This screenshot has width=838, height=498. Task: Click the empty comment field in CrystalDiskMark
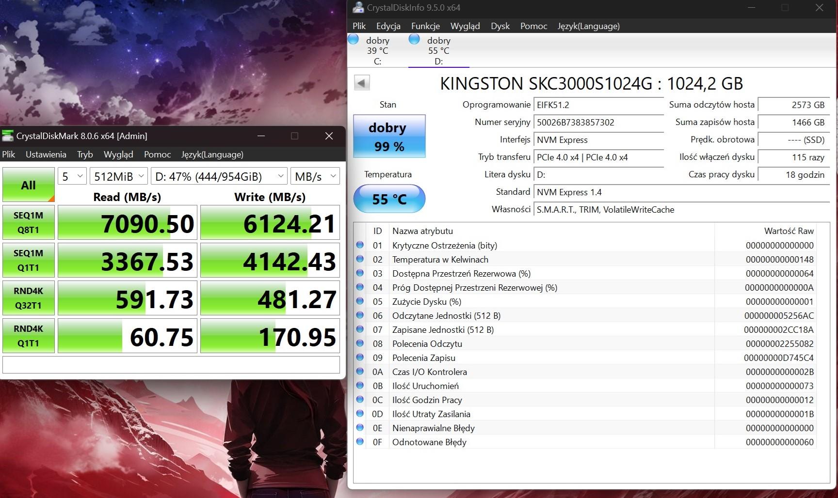171,365
